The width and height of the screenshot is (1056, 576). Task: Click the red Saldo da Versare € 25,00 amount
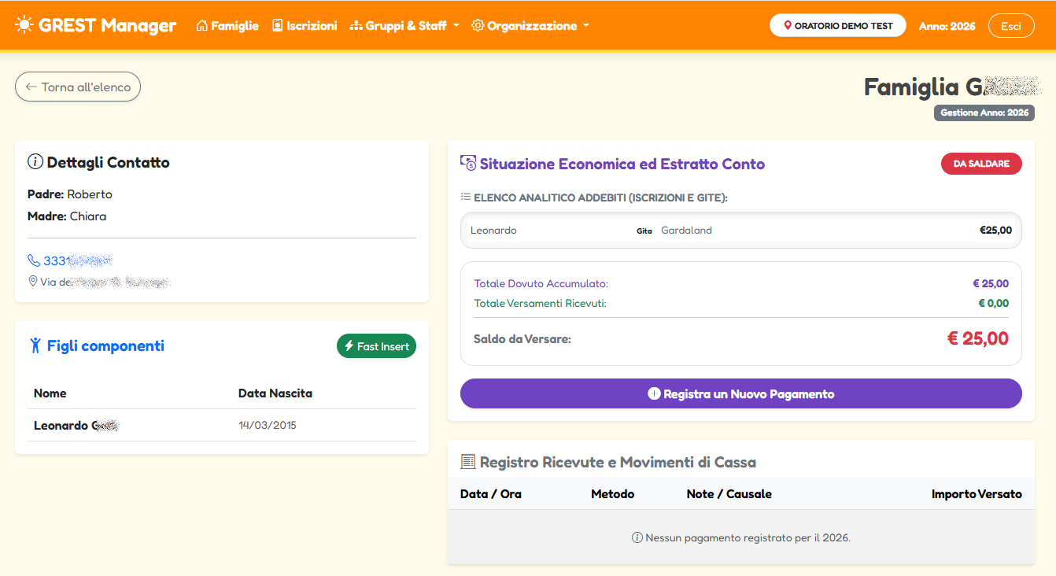[977, 339]
